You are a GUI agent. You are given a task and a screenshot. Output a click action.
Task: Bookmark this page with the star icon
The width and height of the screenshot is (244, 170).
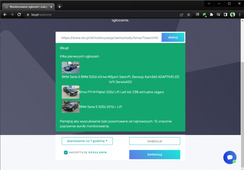tap(189, 15)
